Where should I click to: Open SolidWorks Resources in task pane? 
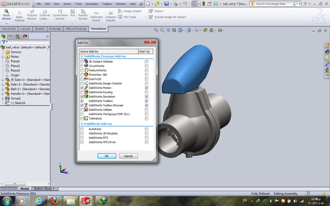point(327,45)
